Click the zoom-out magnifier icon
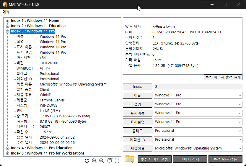This screenshot has width=246, height=166. pos(102,160)
